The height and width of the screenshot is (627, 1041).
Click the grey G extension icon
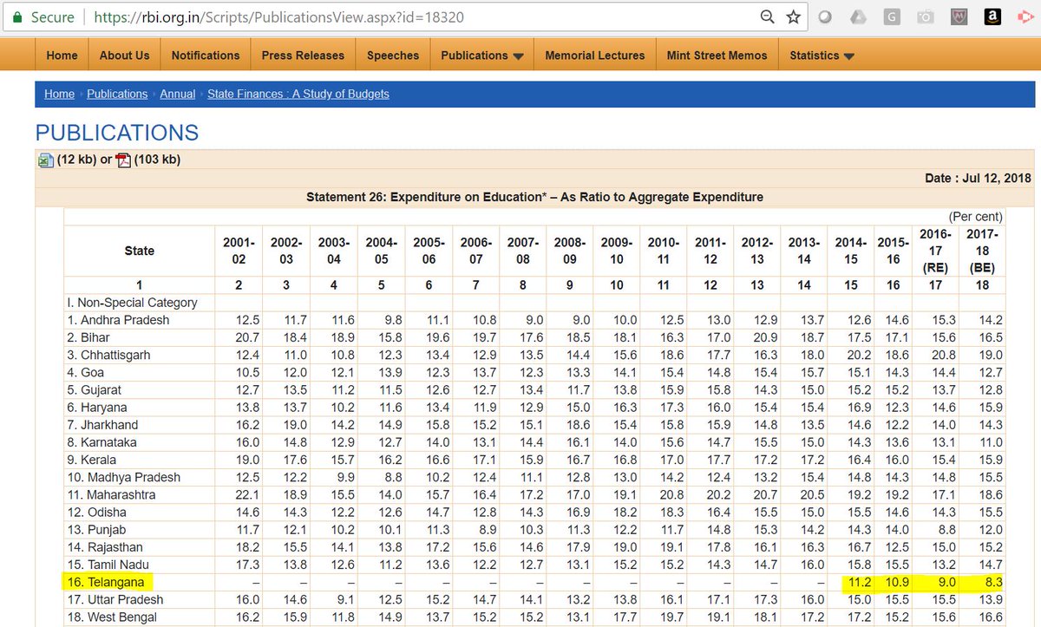(x=891, y=17)
